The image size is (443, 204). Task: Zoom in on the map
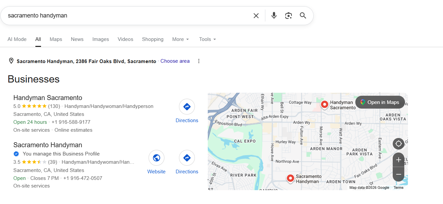pyautogui.click(x=398, y=160)
